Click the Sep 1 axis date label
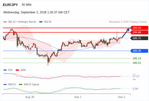Image resolution: width=149 pixels, height=101 pixels. [78, 97]
